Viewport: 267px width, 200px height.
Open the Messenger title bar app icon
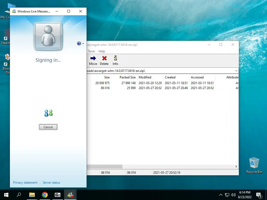(14, 11)
